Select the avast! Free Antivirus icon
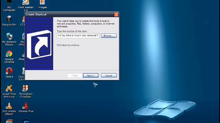This screenshot has height=123, width=220. coord(9,91)
